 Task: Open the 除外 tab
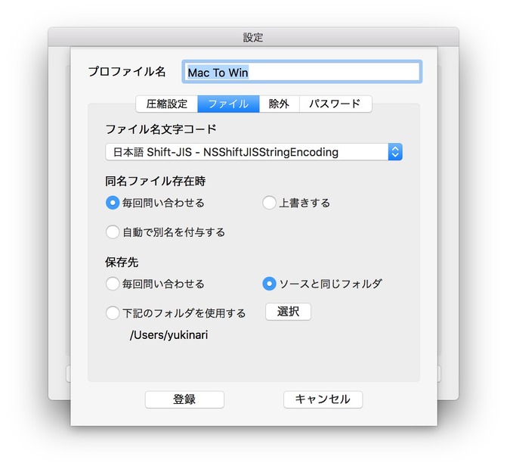point(279,104)
